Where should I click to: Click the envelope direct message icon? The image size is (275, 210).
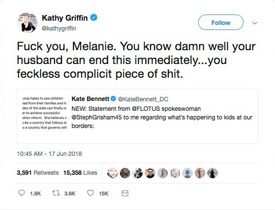point(125,193)
